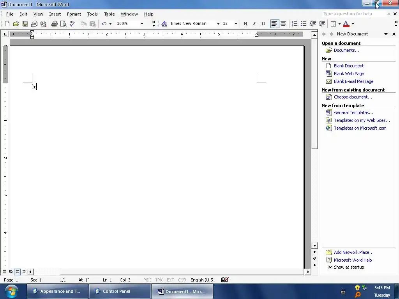Open the New Document task pane menu arrow
Viewport: 399px width, 299px height.
386,34
